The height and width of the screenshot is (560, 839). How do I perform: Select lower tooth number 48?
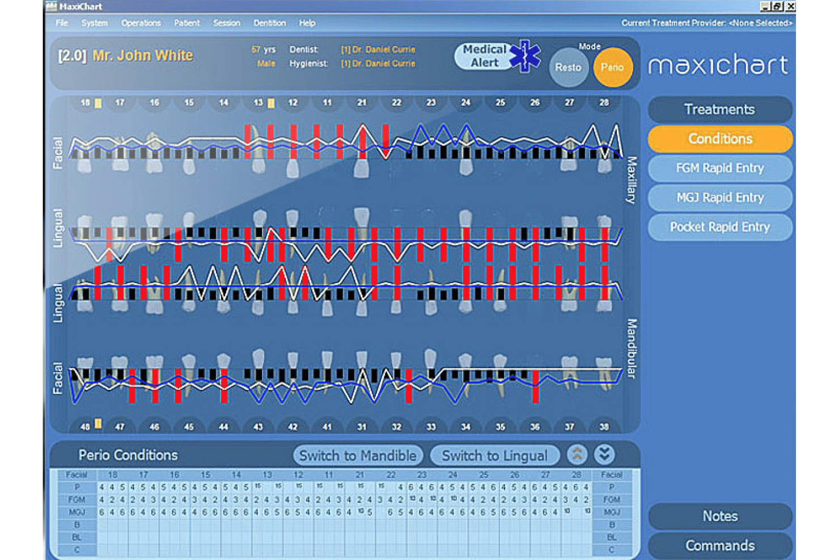pos(85,427)
